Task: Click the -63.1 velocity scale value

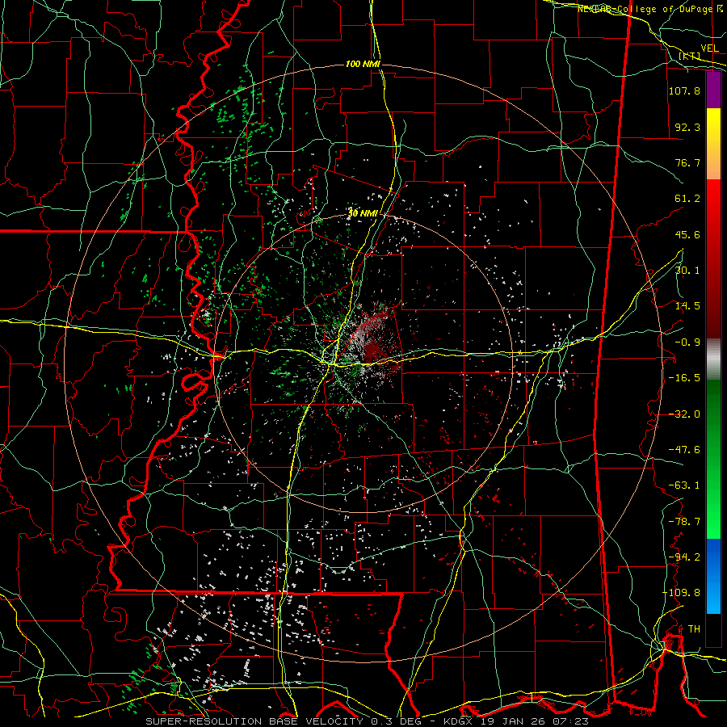Action: (684, 485)
